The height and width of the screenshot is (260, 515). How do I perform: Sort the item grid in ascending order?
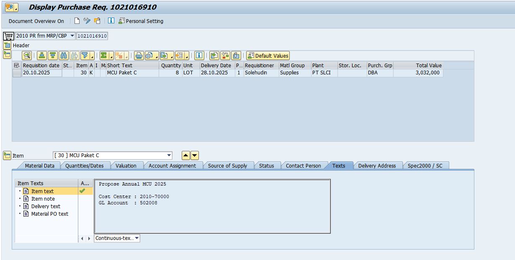[x=41, y=56]
